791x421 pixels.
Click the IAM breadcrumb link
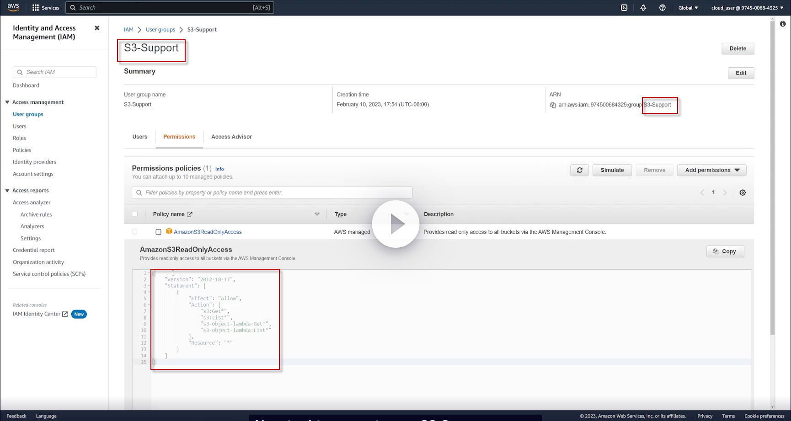coord(128,30)
